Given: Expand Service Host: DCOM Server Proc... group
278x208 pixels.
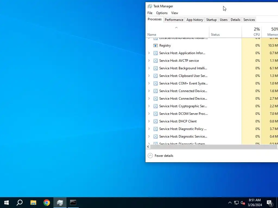Looking at the screenshot, I should click(x=149, y=114).
